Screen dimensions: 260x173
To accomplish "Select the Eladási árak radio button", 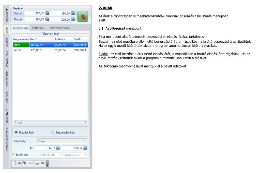I will click(x=16, y=132).
